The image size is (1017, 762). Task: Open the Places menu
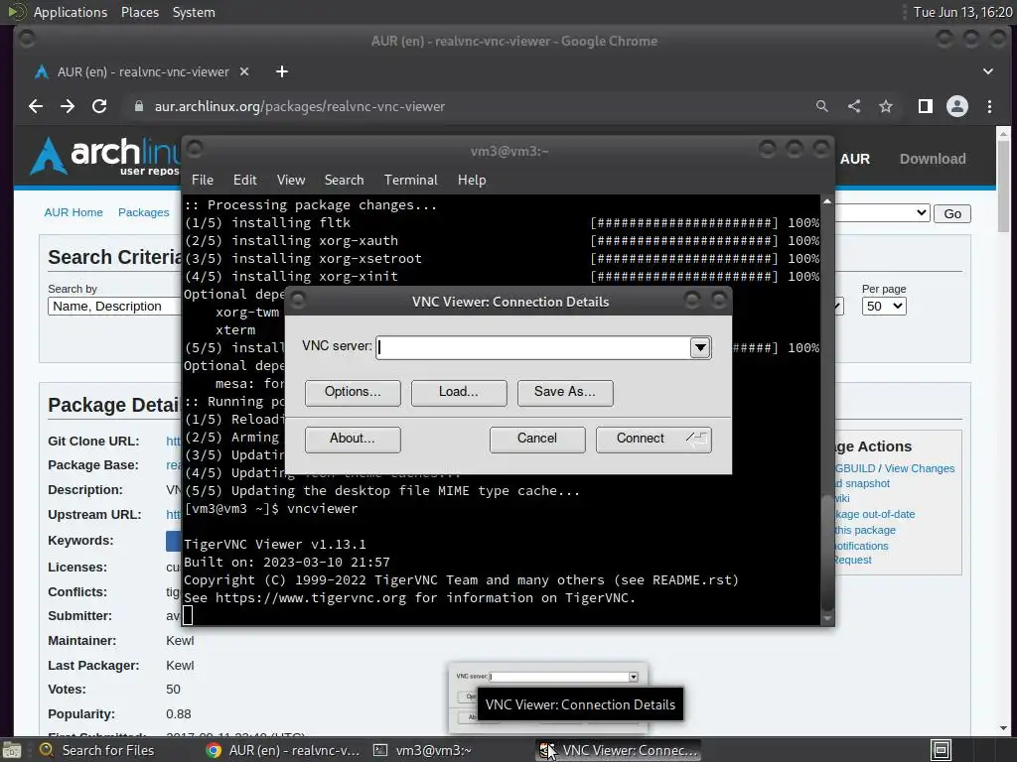(140, 12)
